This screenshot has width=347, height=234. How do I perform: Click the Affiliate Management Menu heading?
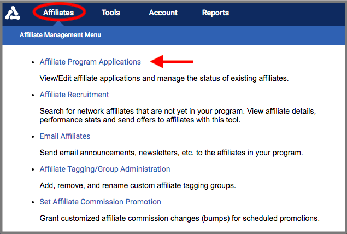[61, 35]
